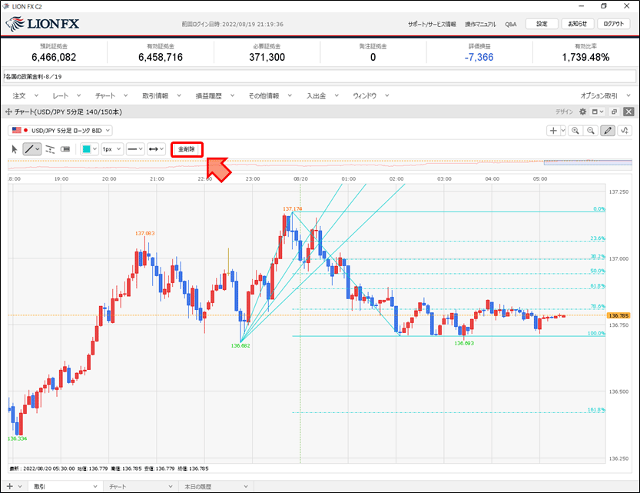Expand the arrow next to bottom plus icon
Screen dimensions: 640x493
pyautogui.click(x=20, y=487)
